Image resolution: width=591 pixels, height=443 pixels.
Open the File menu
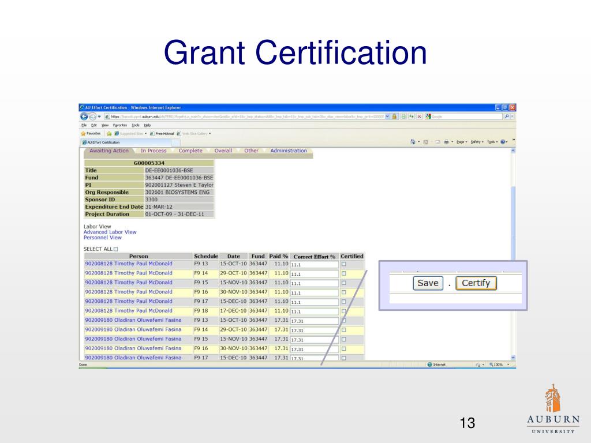(84, 125)
